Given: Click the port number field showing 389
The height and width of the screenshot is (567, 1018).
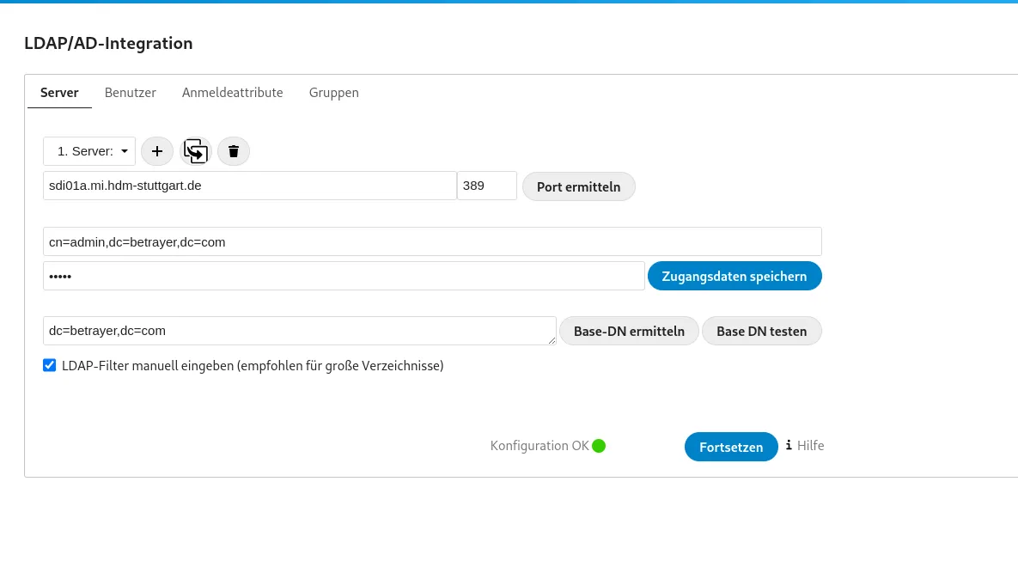Looking at the screenshot, I should click(x=486, y=185).
